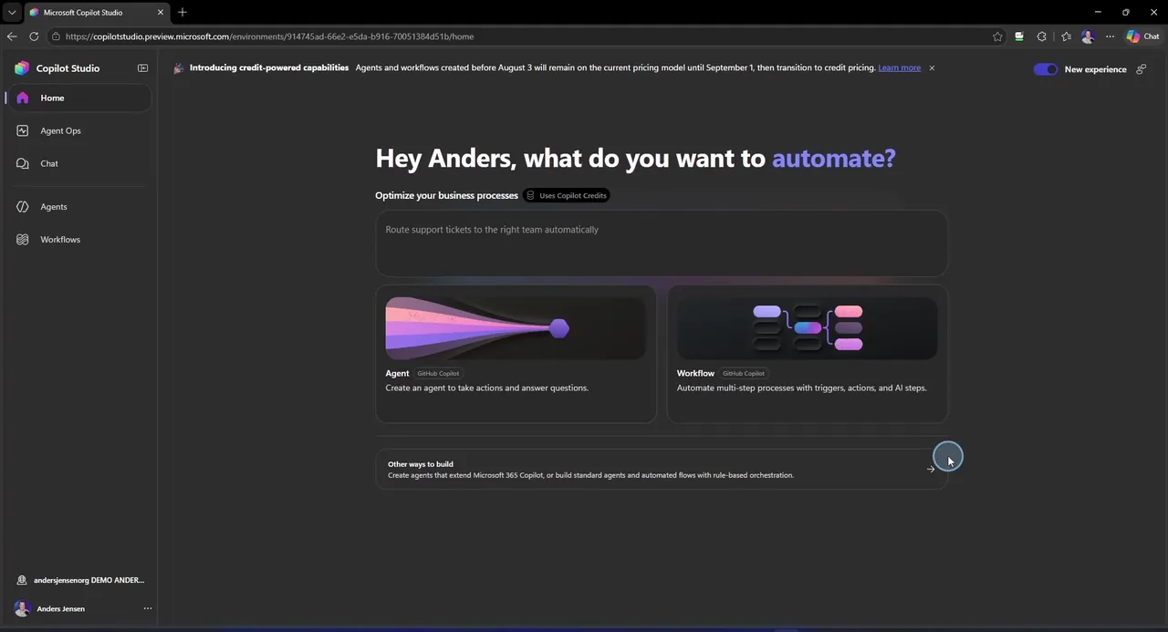Viewport: 1168px width, 632px height.
Task: Add page to favorites star icon
Action: click(997, 36)
